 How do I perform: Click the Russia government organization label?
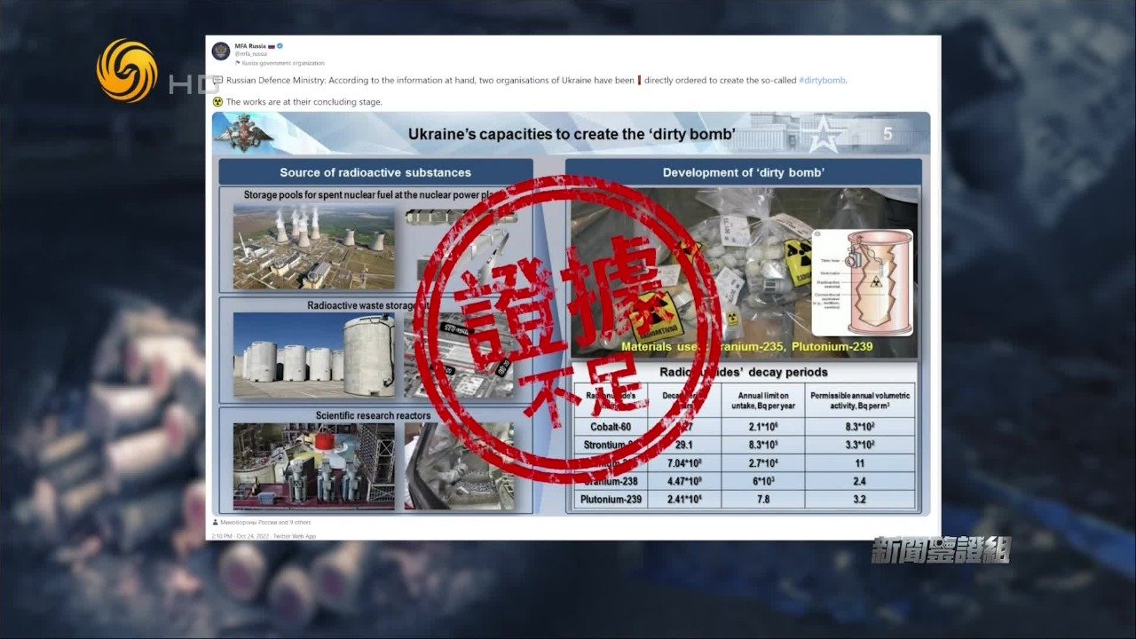pyautogui.click(x=283, y=63)
